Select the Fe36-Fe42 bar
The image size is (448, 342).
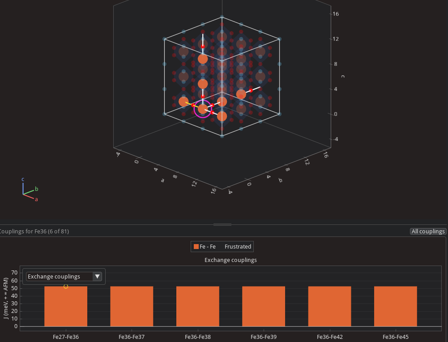point(330,306)
